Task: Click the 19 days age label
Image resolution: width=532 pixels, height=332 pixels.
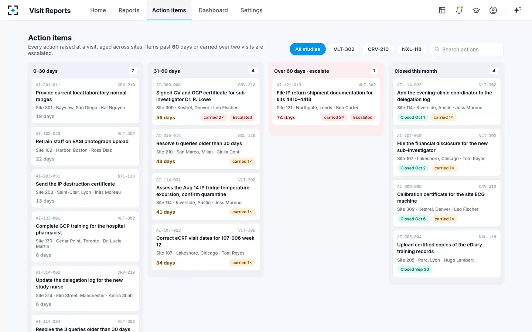Action: pyautogui.click(x=45, y=116)
